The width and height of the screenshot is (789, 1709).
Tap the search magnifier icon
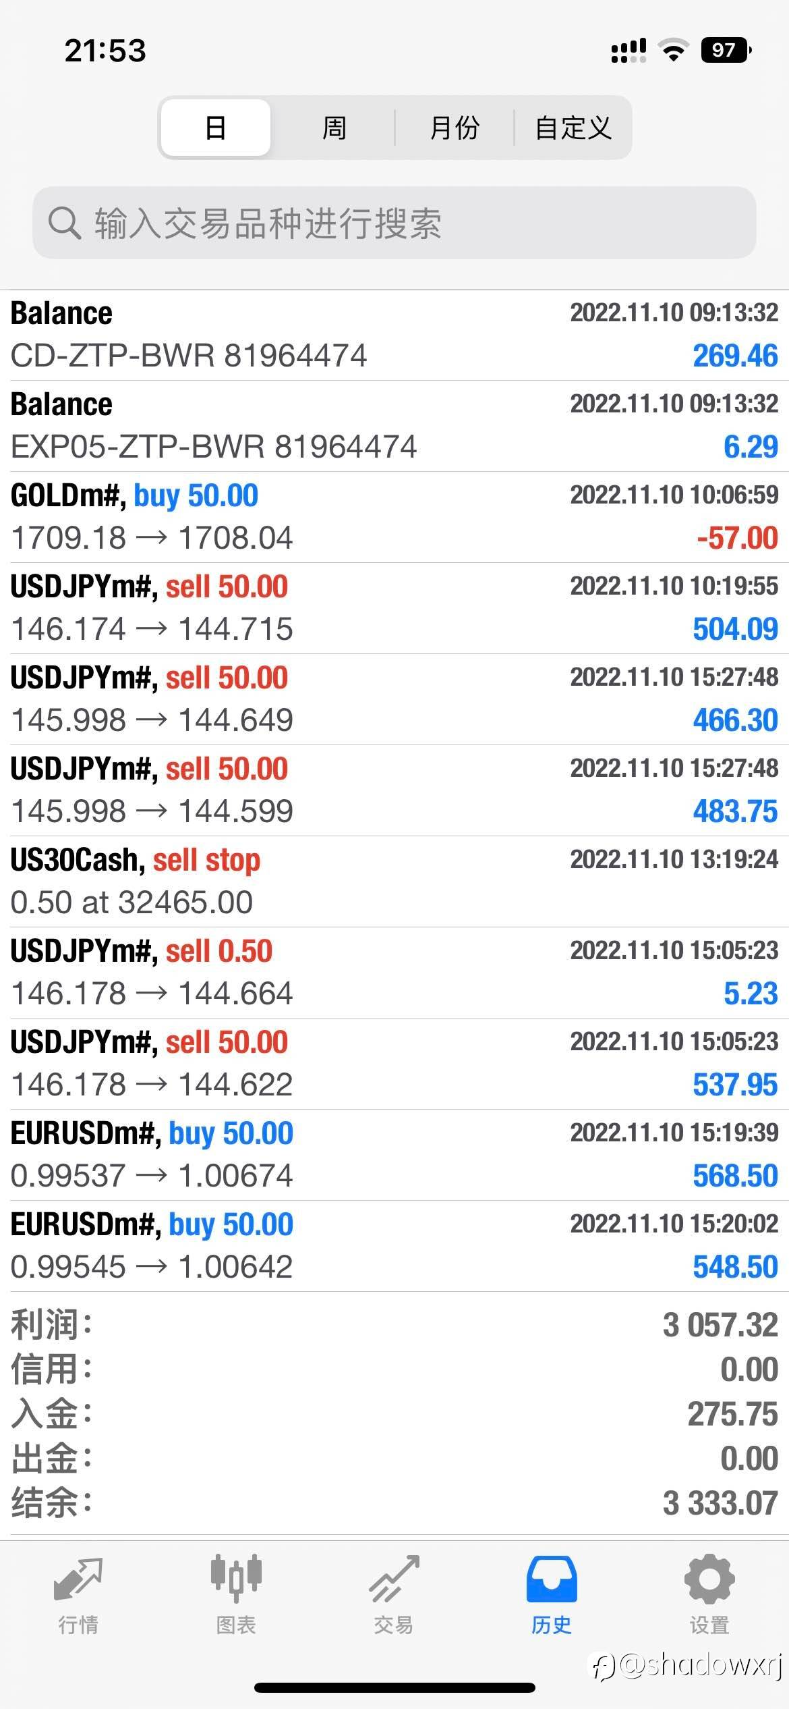[65, 222]
